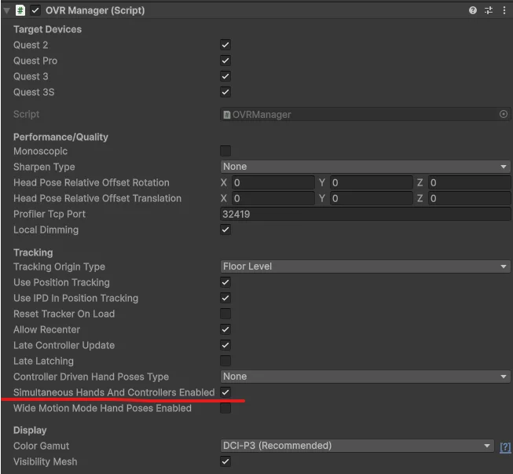Click the Script property label
Viewport: 513px width, 474px height.
tap(26, 114)
